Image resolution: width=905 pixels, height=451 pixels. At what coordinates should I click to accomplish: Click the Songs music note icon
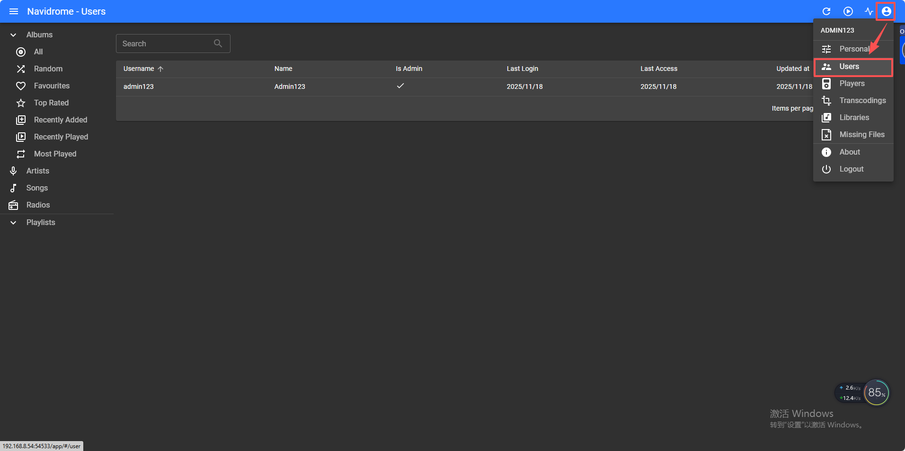tap(13, 188)
